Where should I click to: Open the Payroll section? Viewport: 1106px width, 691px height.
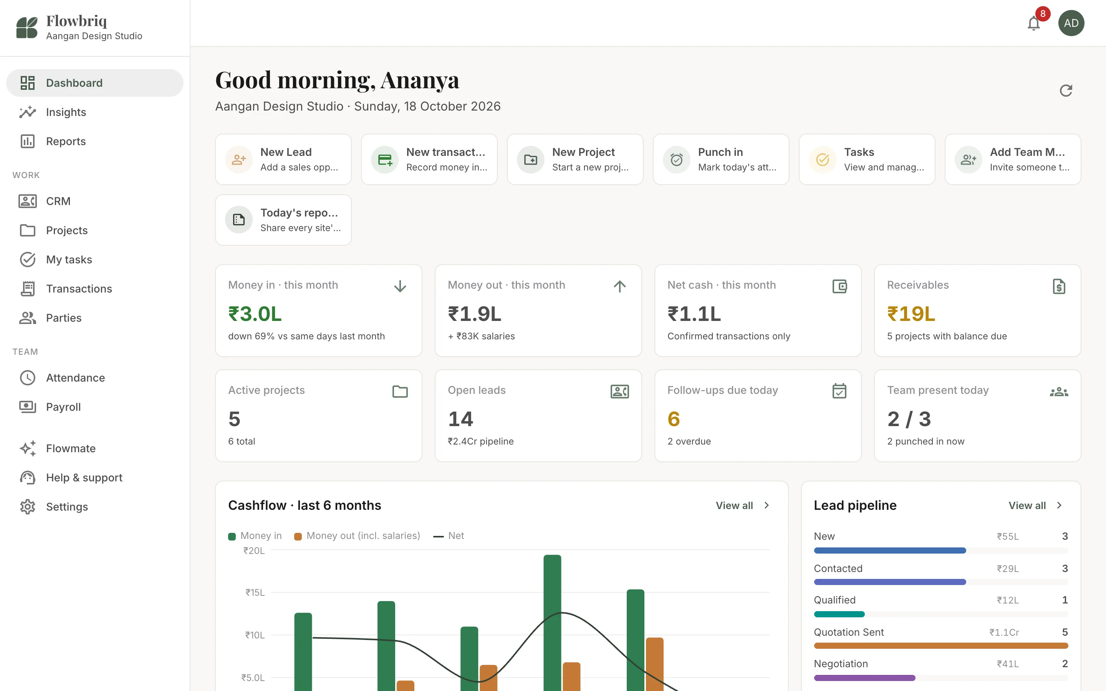[x=94, y=407]
